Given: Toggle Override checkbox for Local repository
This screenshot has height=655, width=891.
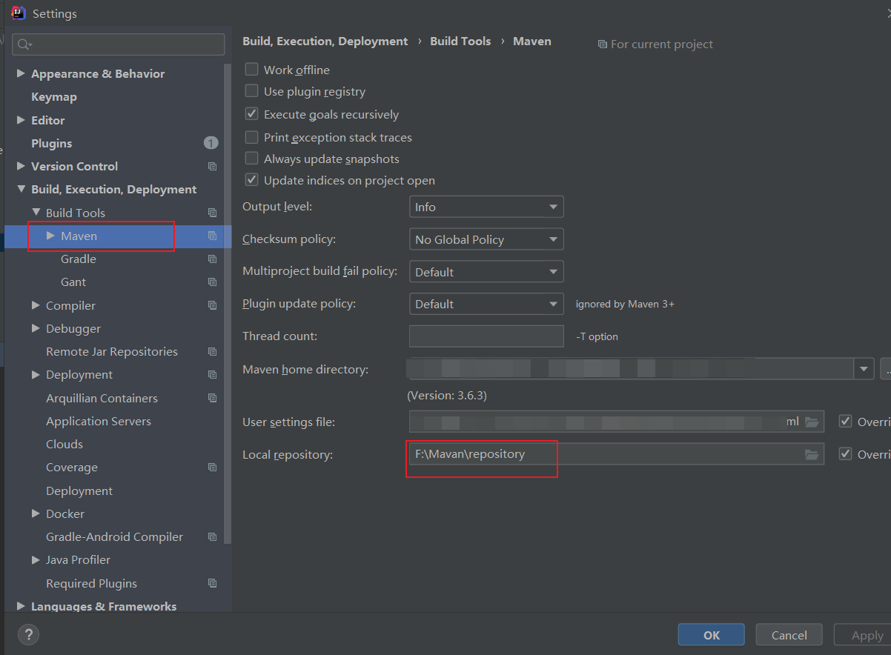Looking at the screenshot, I should point(845,454).
